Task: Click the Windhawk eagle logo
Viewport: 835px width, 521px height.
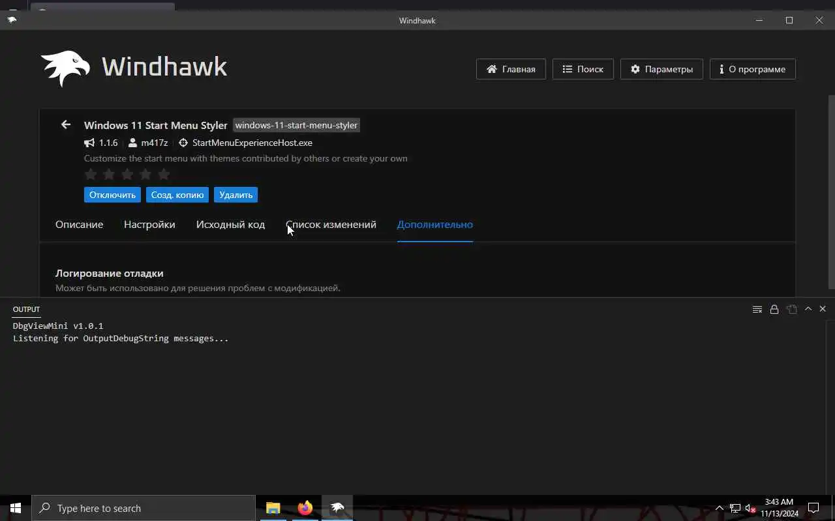Action: (65, 68)
